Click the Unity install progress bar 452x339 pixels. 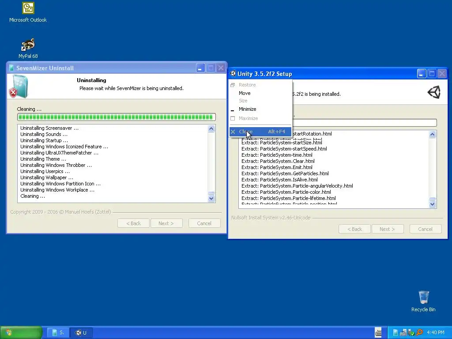click(365, 123)
